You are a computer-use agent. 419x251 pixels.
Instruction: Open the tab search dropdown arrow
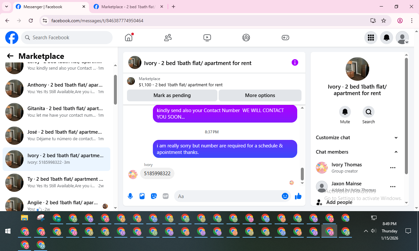pyautogui.click(x=7, y=7)
